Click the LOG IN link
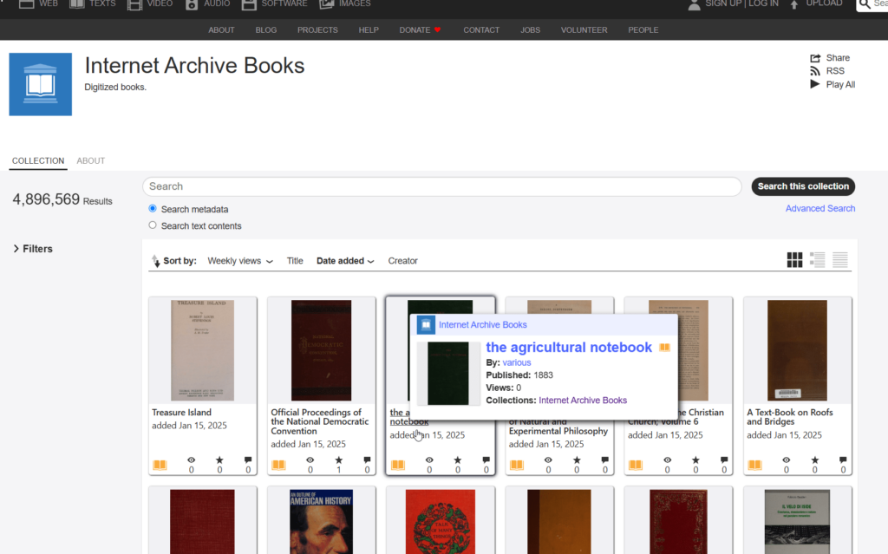This screenshot has width=888, height=554. [x=763, y=3]
